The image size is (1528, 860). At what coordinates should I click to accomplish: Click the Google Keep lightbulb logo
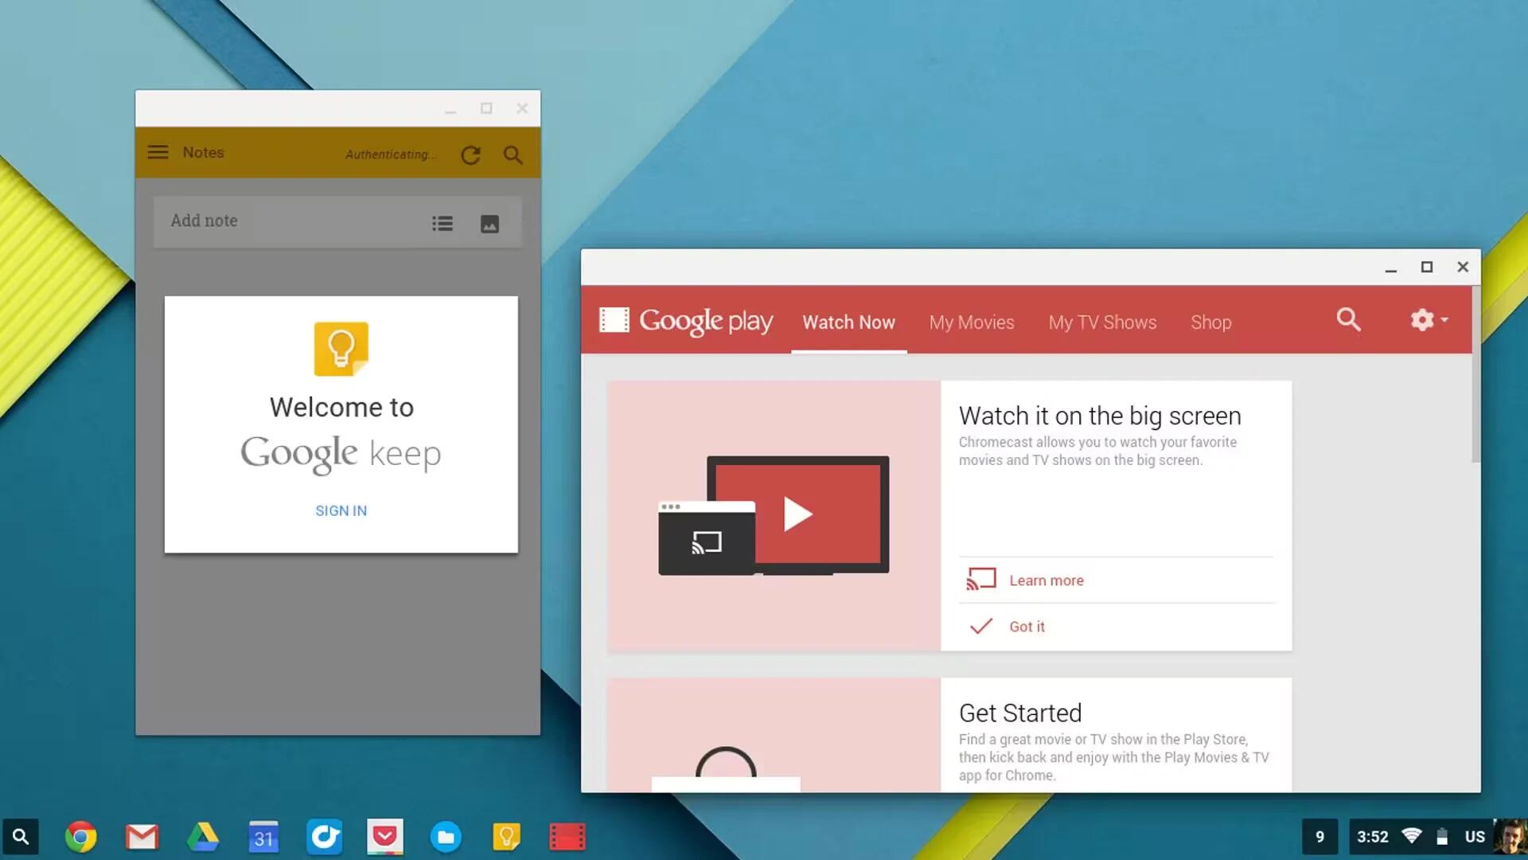coord(341,349)
